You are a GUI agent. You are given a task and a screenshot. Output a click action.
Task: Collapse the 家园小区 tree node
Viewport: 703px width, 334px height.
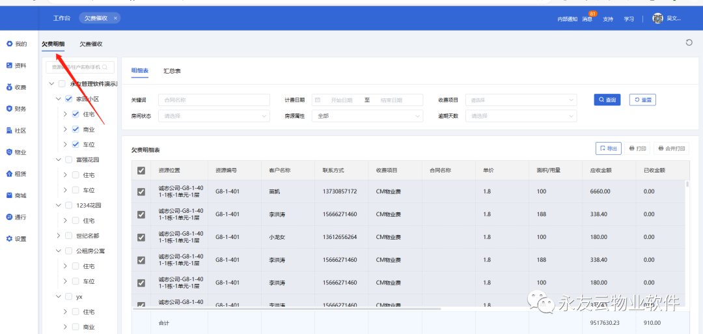pos(59,98)
